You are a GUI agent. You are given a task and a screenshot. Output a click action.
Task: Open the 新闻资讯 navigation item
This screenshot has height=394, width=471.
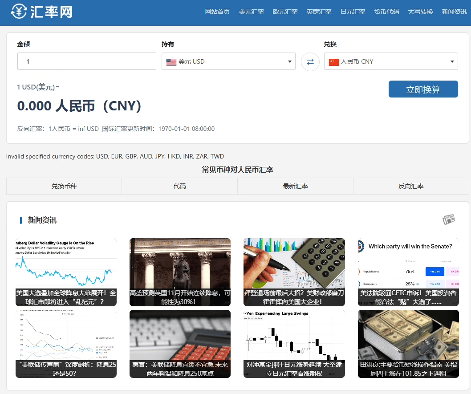tap(454, 12)
